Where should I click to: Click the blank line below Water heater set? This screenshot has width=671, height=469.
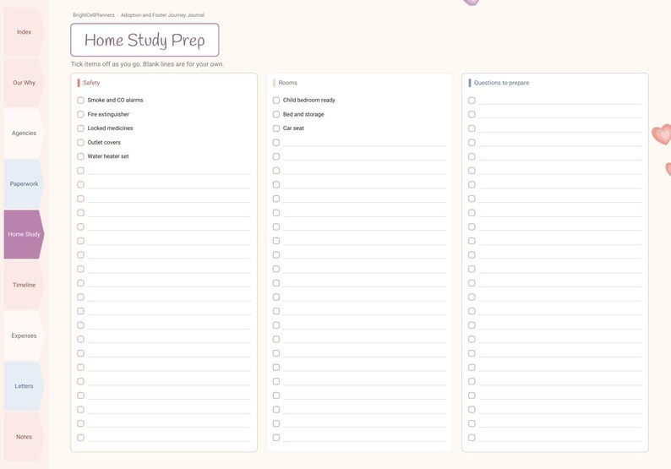pyautogui.click(x=169, y=172)
